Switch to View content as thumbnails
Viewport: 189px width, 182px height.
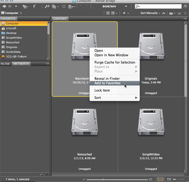169,179
